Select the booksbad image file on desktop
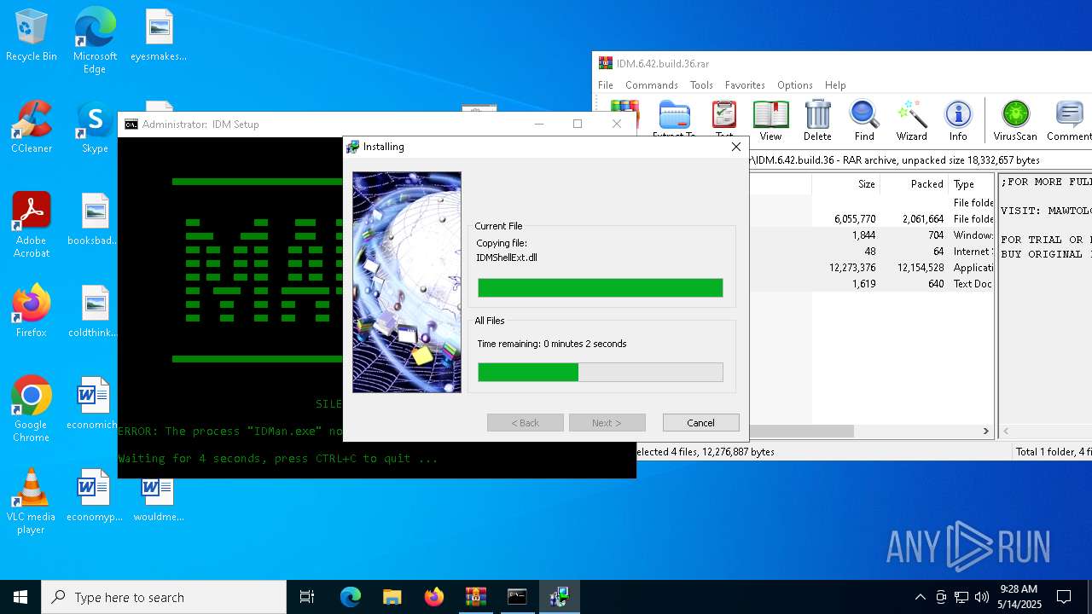Screen dimensions: 1092x614 coord(95,220)
